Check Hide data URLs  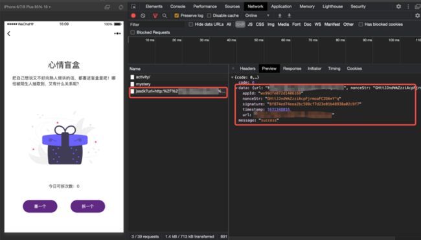pos(190,25)
